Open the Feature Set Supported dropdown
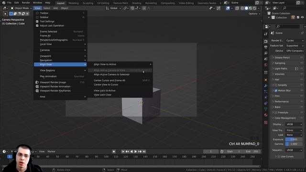Screen dimensions: 306x172 295,46
